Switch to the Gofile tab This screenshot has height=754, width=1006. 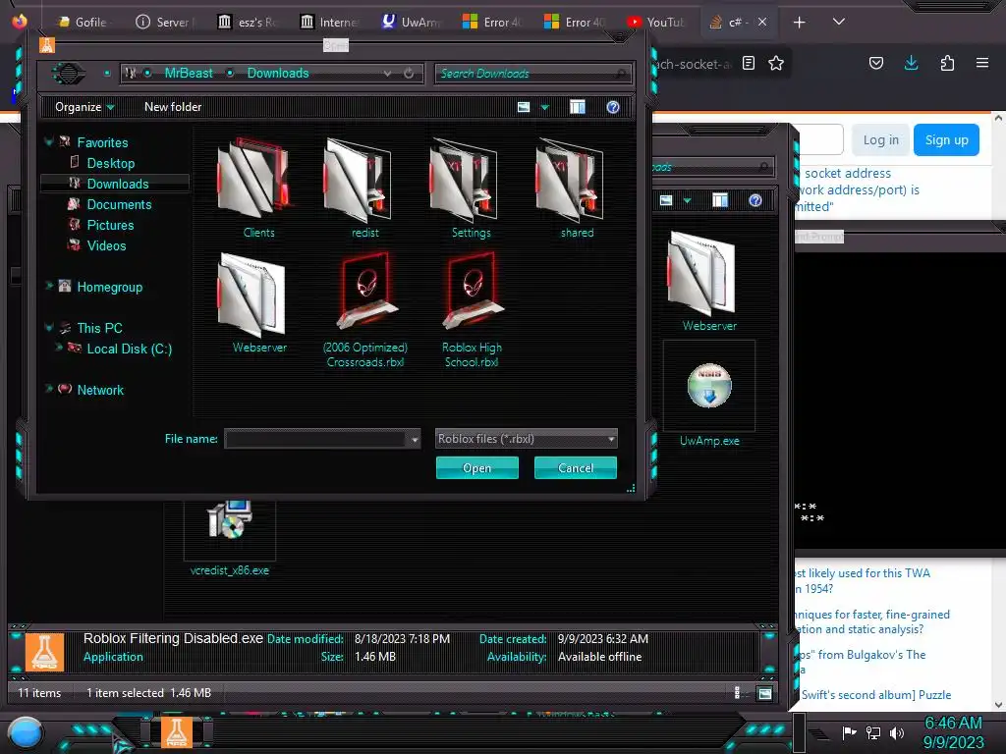pos(83,22)
